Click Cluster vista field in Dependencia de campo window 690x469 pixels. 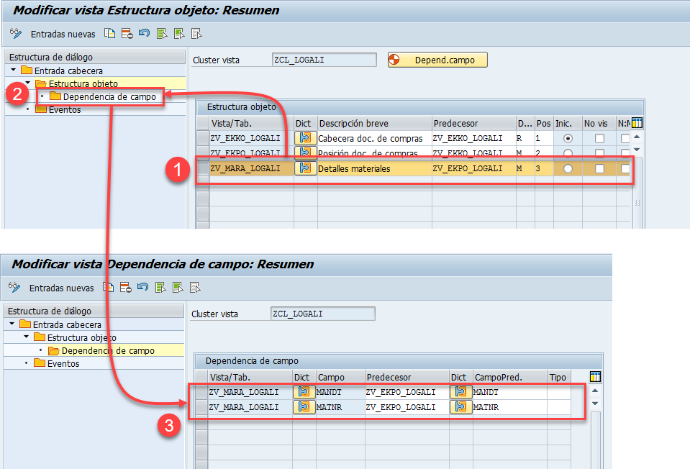[x=323, y=314]
